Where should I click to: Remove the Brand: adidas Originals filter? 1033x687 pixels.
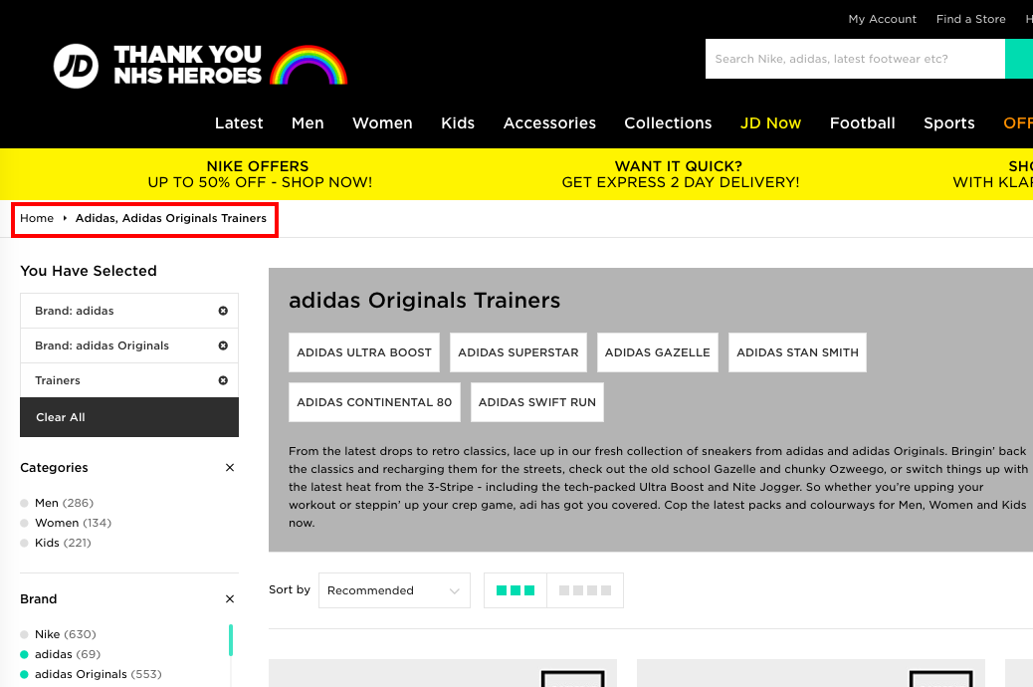[223, 345]
